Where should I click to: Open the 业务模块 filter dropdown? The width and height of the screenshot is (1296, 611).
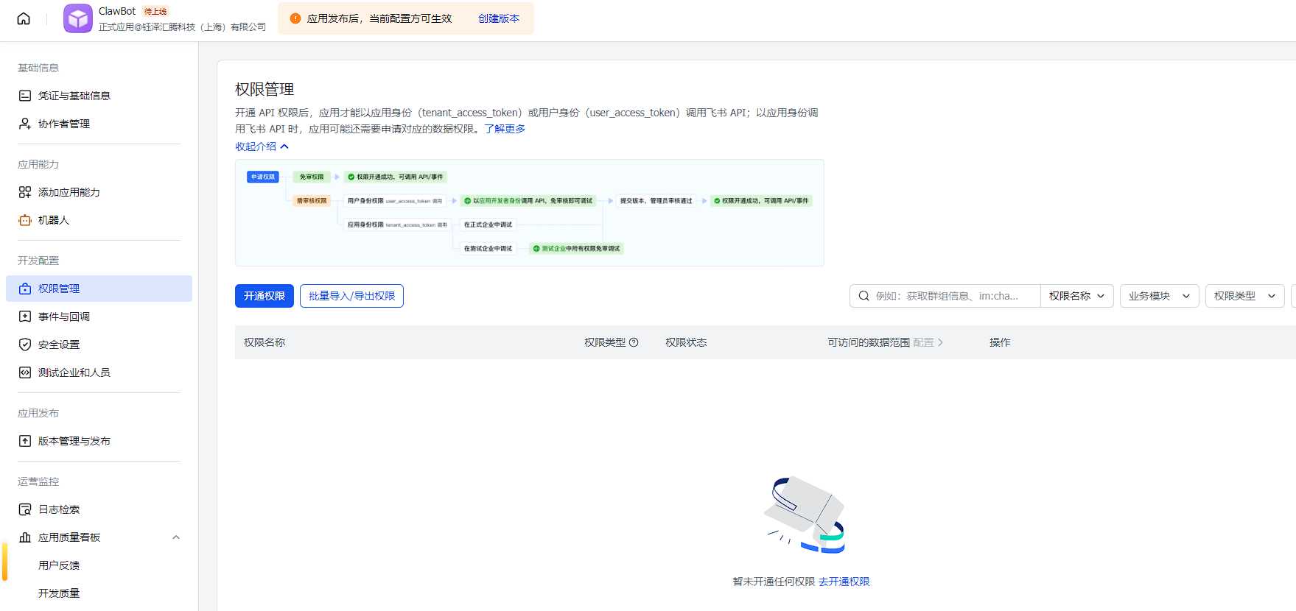point(1159,296)
